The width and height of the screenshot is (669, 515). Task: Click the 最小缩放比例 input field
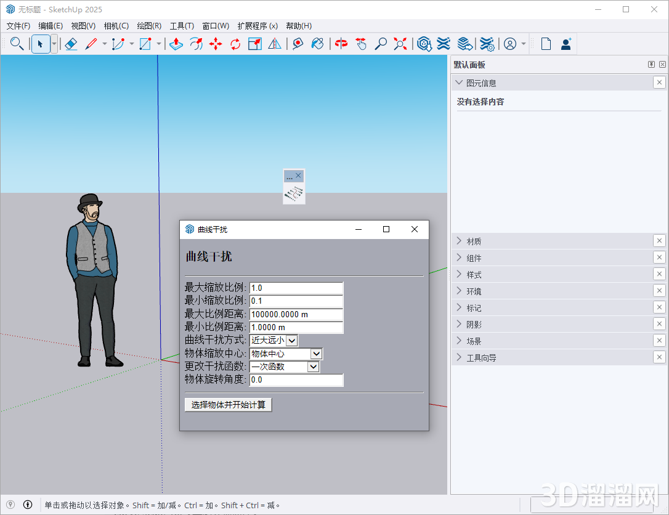coord(296,301)
